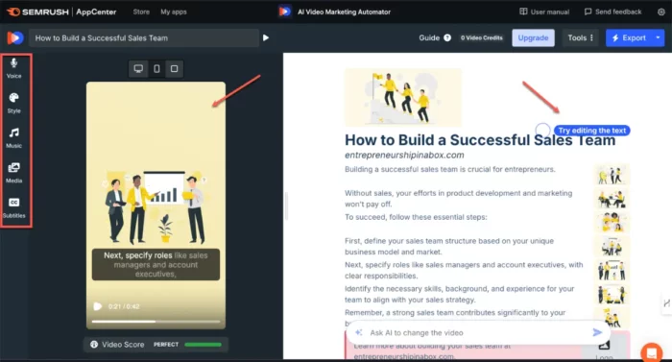Image resolution: width=672 pixels, height=362 pixels.
Task: Seek on the video progress bar
Action: coord(156,322)
